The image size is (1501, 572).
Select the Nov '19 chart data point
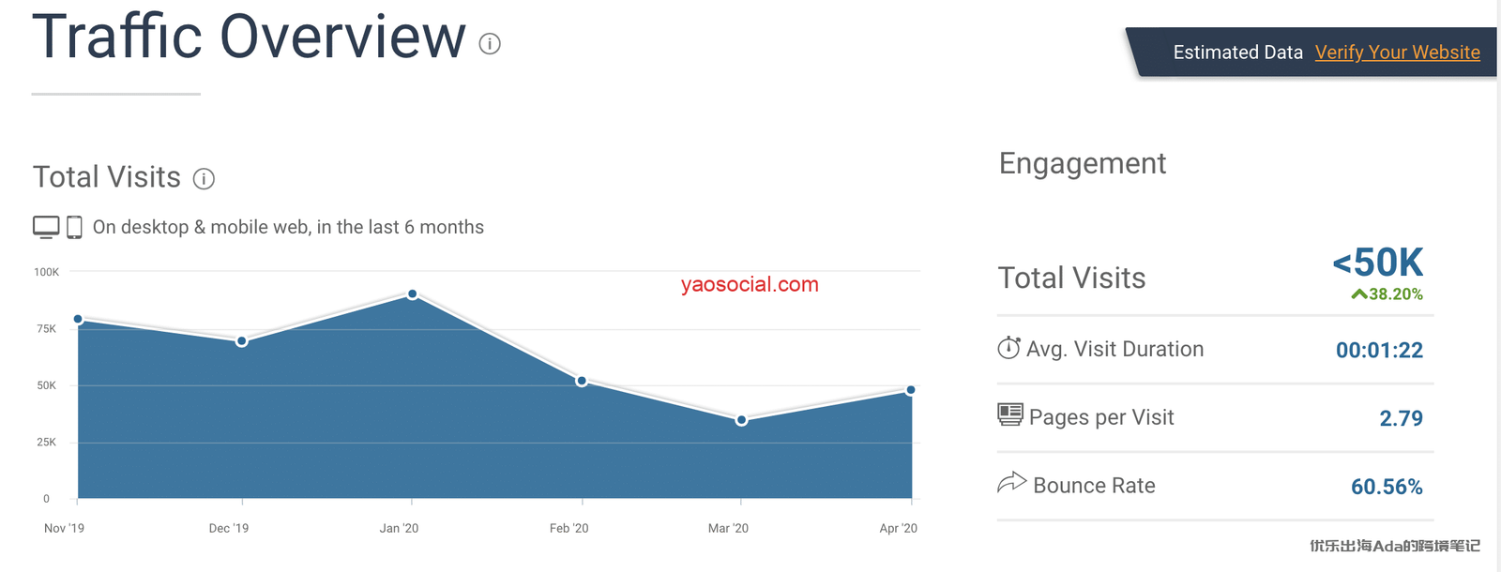[x=78, y=320]
